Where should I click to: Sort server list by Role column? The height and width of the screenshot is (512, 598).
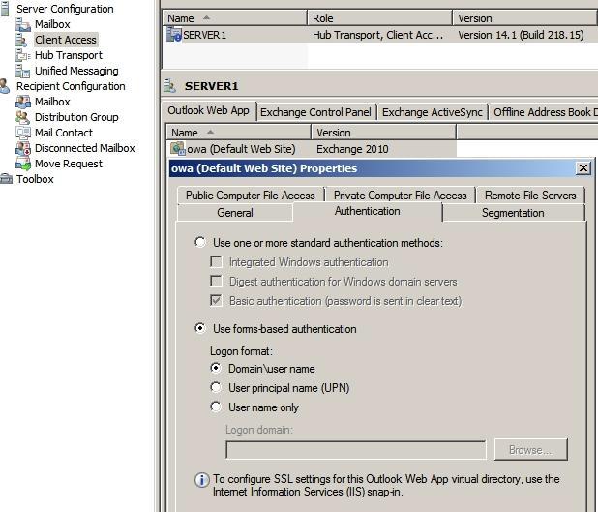click(380, 18)
